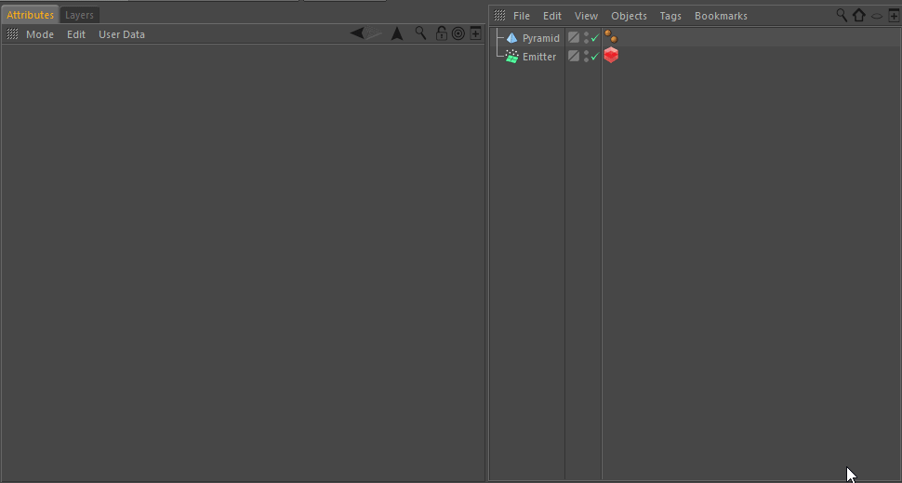The image size is (902, 483).
Task: Open the User Data menu
Action: (122, 34)
